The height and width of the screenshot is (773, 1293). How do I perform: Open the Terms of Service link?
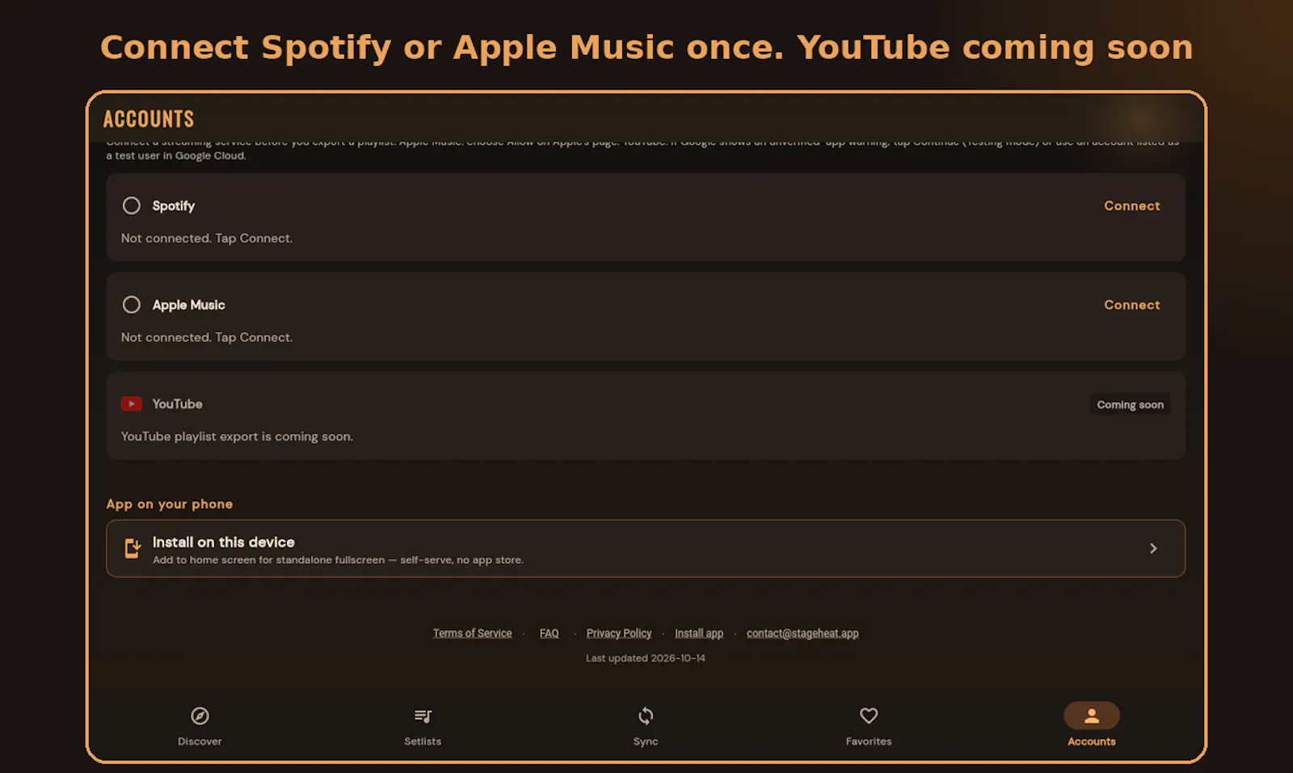point(472,633)
